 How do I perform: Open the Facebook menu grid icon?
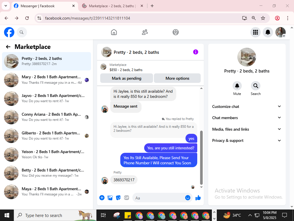pyautogui.click(x=255, y=32)
